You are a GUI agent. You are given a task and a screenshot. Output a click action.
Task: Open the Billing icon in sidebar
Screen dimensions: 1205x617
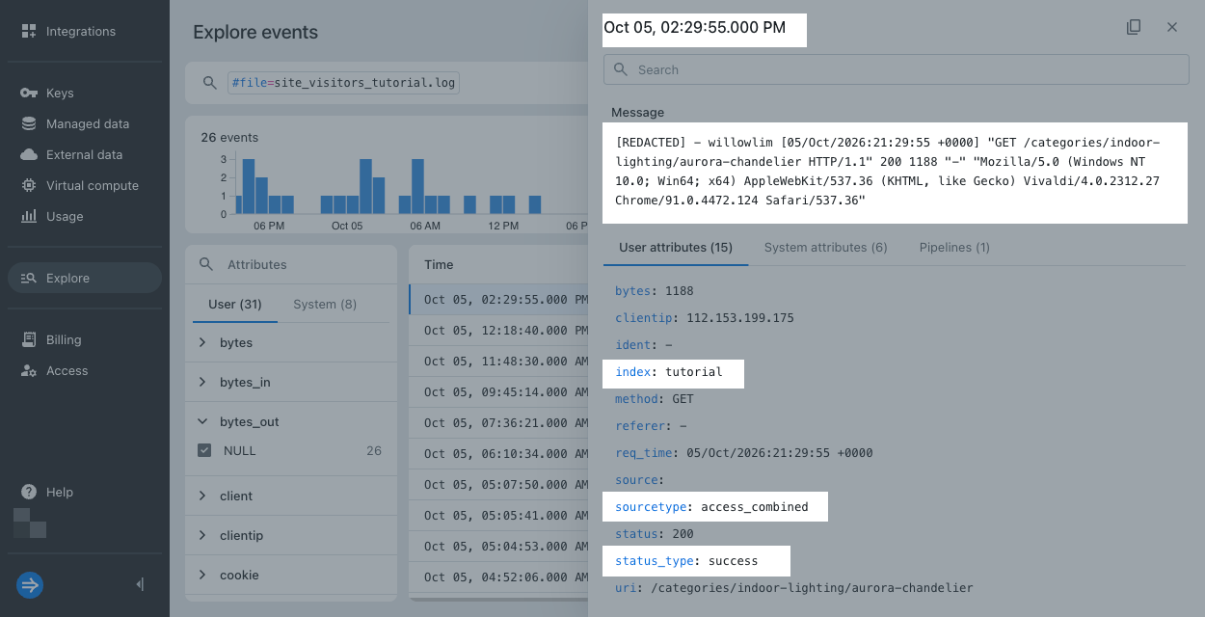point(29,339)
